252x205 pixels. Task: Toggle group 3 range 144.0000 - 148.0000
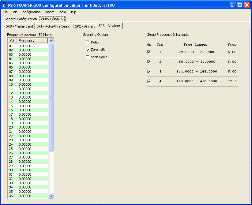tap(149, 72)
